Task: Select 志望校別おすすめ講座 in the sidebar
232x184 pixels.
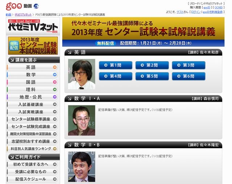Action: 32,141
